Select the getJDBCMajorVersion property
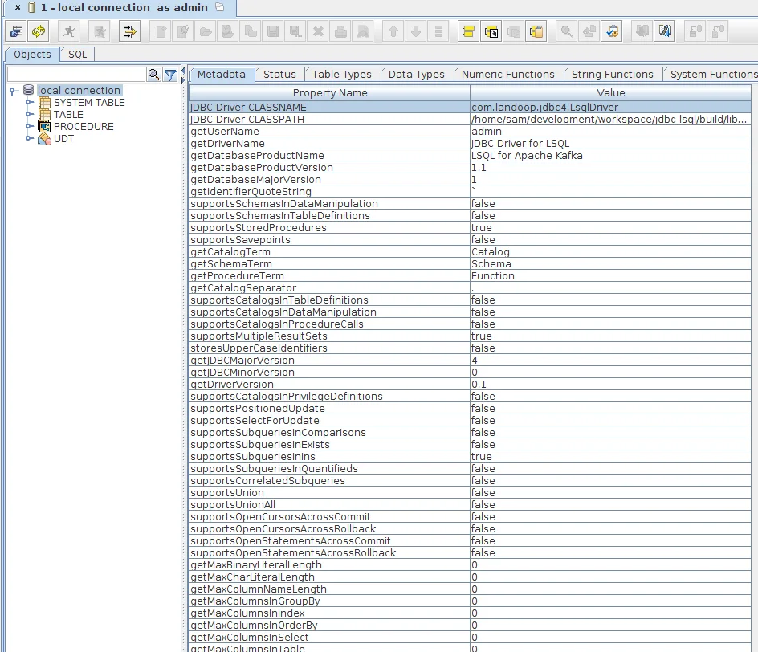Viewport: 758px width, 652px height. point(470,360)
